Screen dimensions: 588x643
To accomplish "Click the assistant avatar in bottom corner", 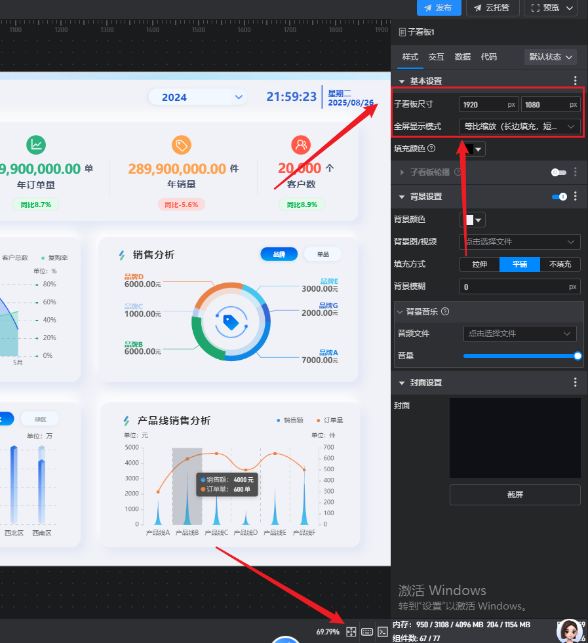I will (569, 631).
